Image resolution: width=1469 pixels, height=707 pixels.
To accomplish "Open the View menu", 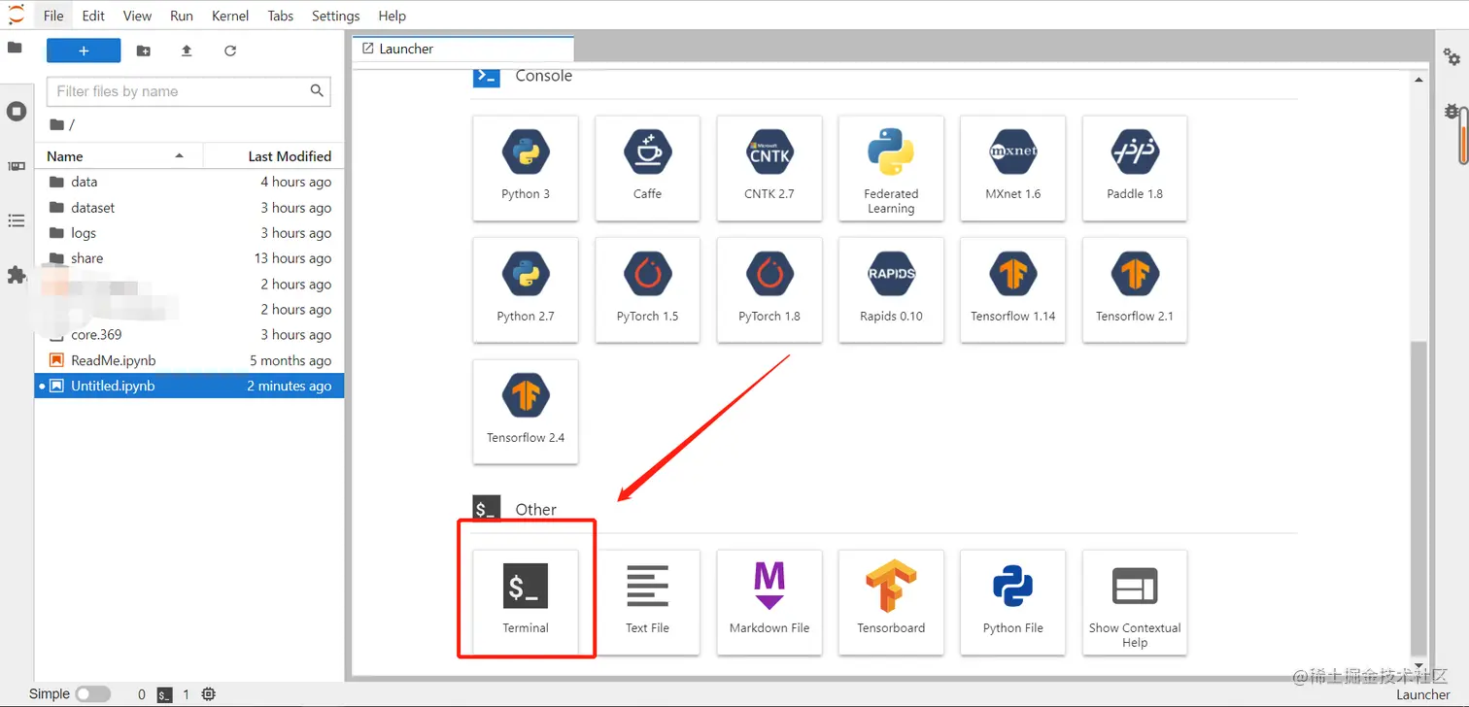I will click(137, 16).
